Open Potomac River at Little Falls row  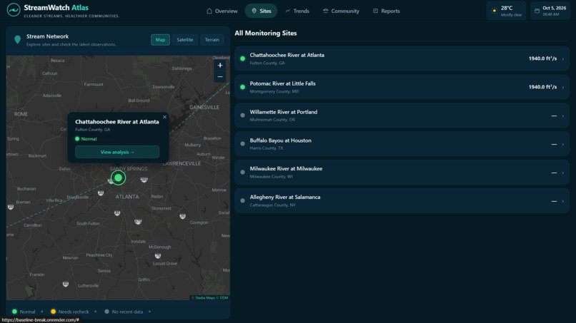click(402, 87)
